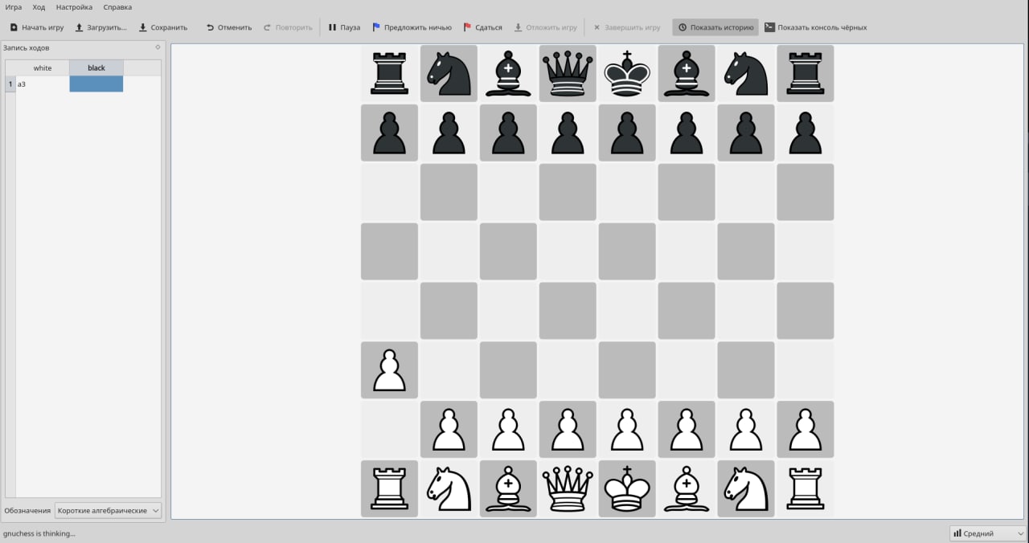Image resolution: width=1029 pixels, height=543 pixels.
Task: Select the white knight on g1
Action: coord(746,489)
